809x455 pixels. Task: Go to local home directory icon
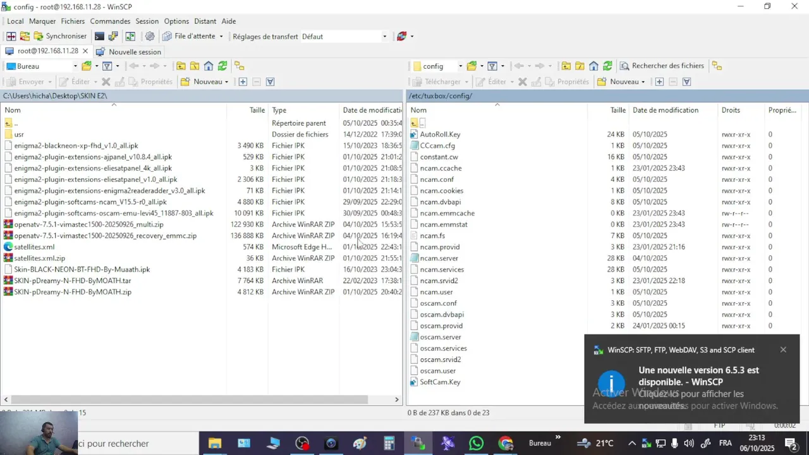point(209,66)
